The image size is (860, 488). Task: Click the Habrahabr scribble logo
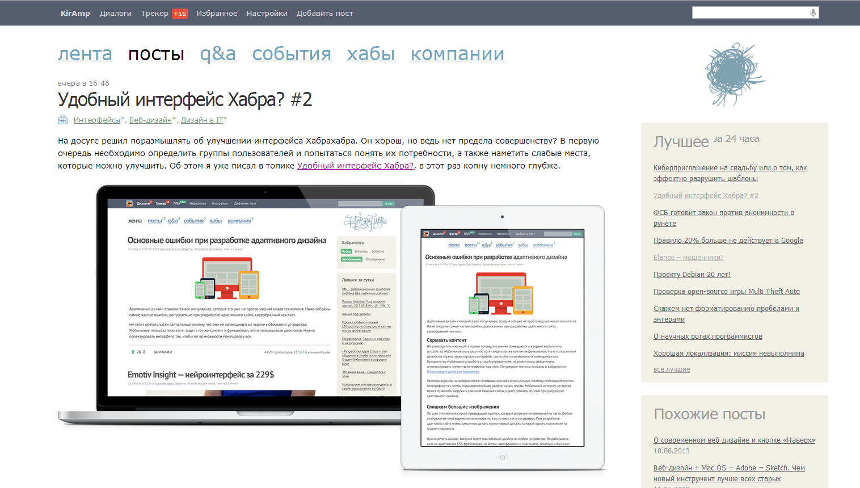pyautogui.click(x=734, y=74)
